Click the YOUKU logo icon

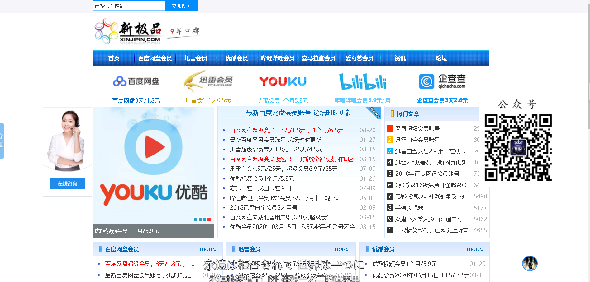[283, 81]
